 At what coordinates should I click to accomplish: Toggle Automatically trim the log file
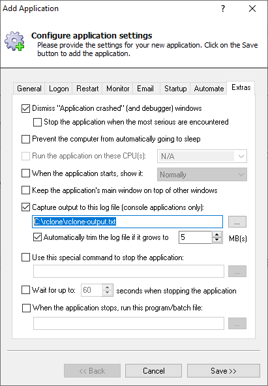pyautogui.click(x=37, y=237)
